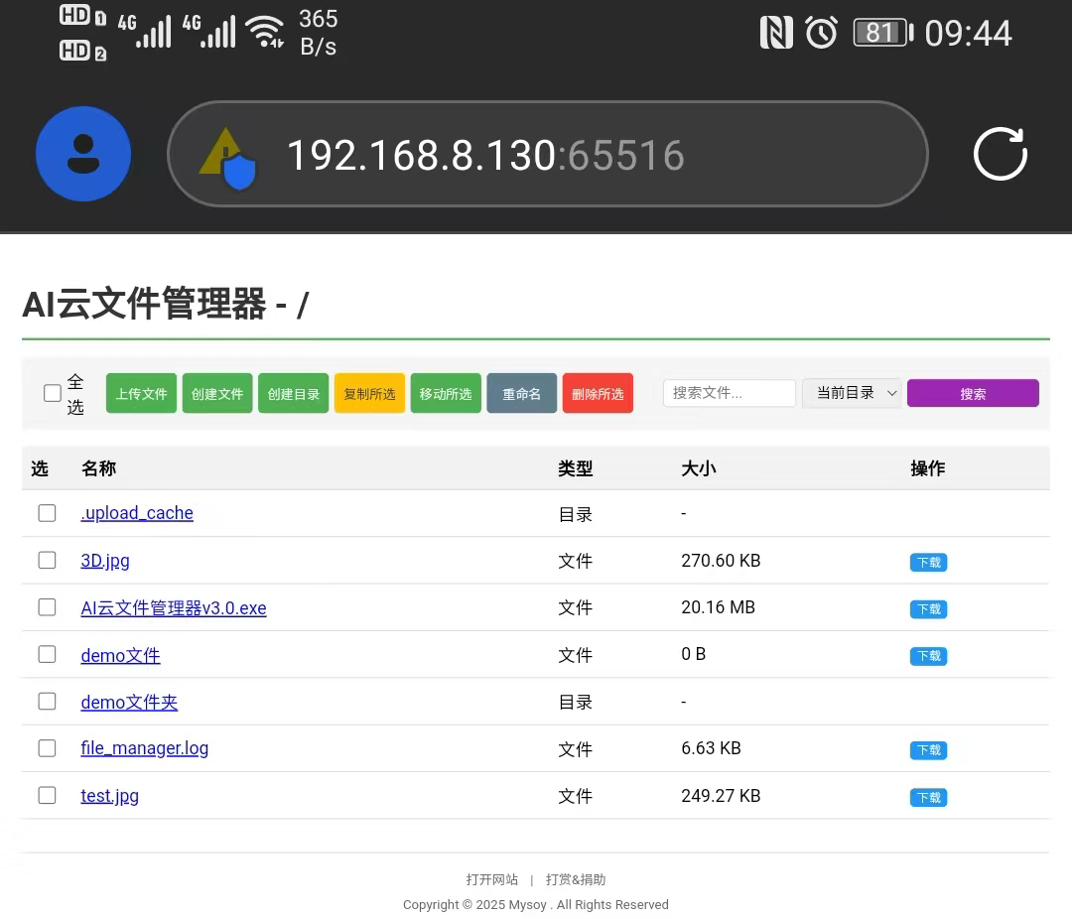Click the 大小 column header
The image size is (1072, 919).
tap(699, 468)
